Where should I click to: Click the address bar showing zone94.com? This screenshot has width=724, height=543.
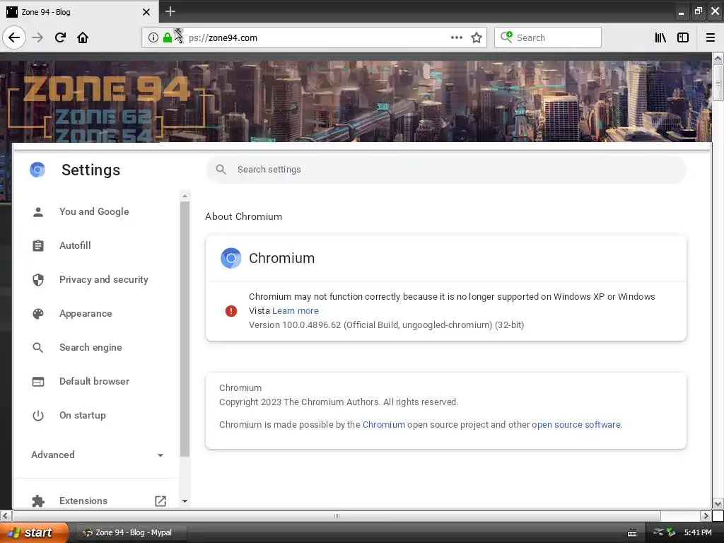point(314,37)
